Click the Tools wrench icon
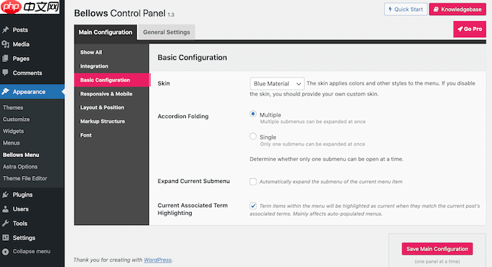Screen dimensions: 492x267 coord(5,223)
